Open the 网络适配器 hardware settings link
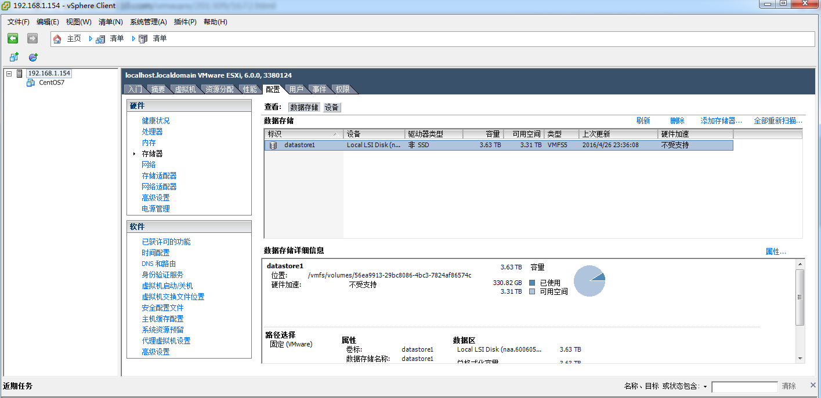 click(x=159, y=187)
